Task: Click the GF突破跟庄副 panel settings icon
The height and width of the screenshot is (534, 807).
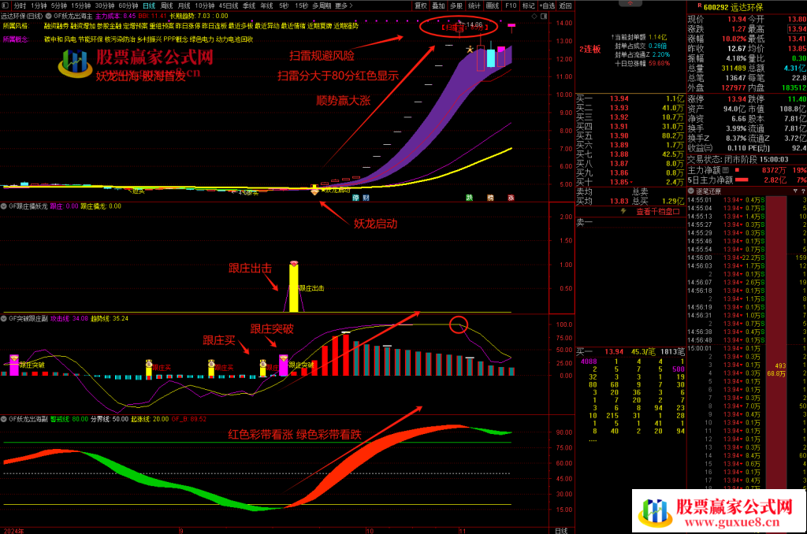Action: pos(4,318)
